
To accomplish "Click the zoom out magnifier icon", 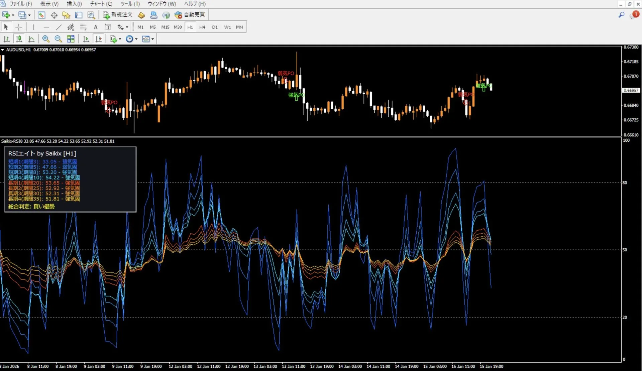I will click(58, 39).
